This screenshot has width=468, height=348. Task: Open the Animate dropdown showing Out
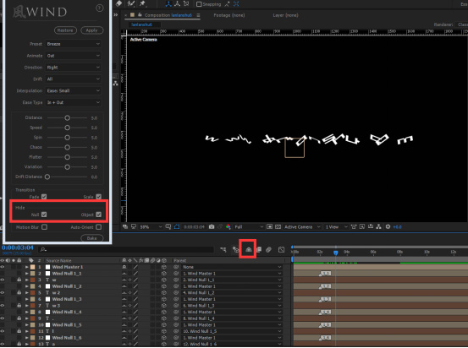[x=73, y=56]
